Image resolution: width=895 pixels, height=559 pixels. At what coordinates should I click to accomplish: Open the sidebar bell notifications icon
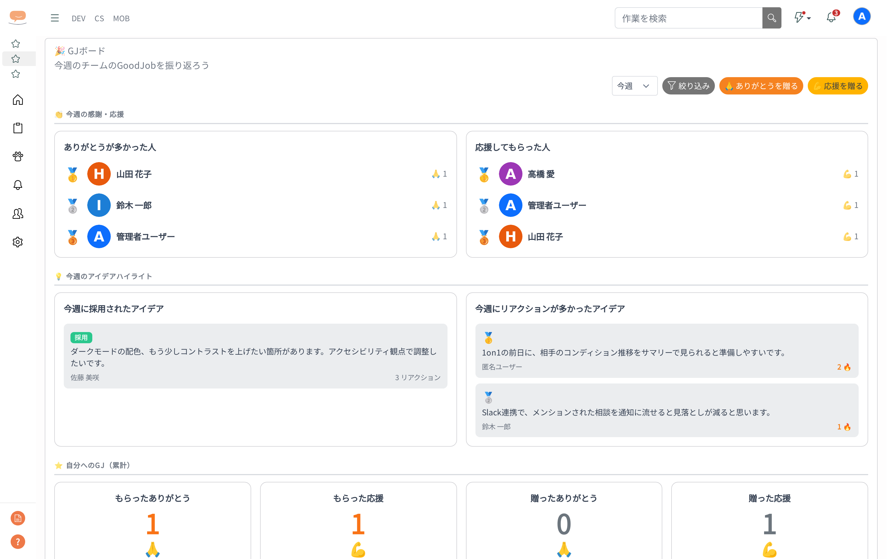18,185
